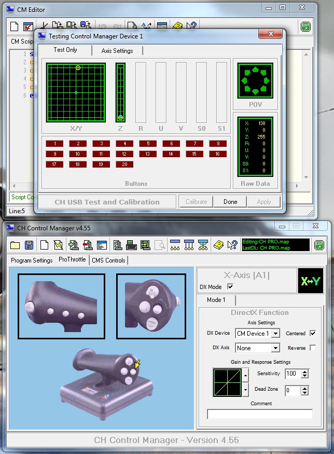This screenshot has height=454, width=334.
Task: Select the throttle side view thumbnail
Action: 61,306
